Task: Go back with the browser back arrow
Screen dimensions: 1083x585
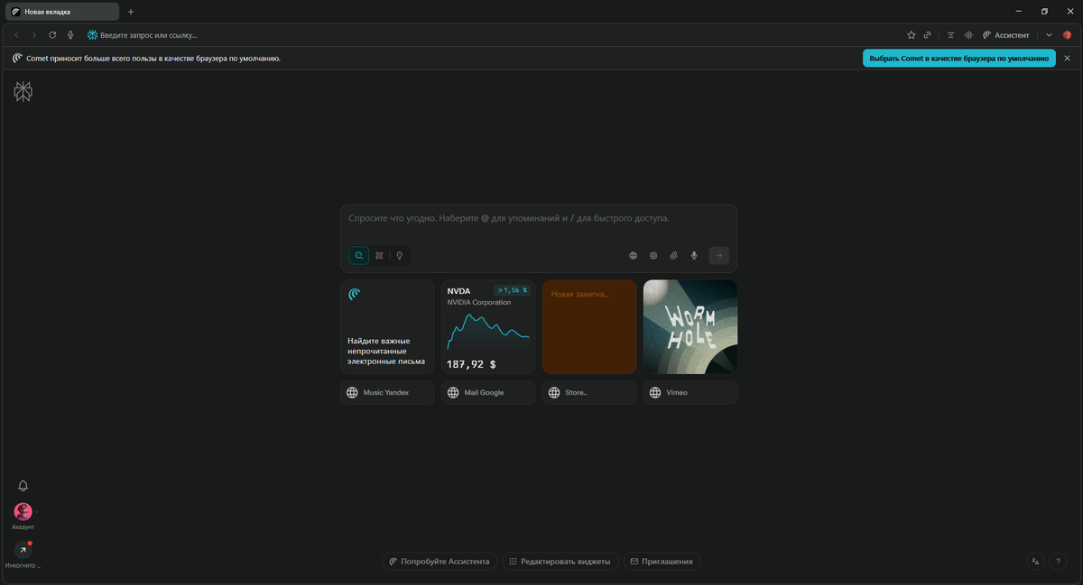Action: tap(16, 35)
